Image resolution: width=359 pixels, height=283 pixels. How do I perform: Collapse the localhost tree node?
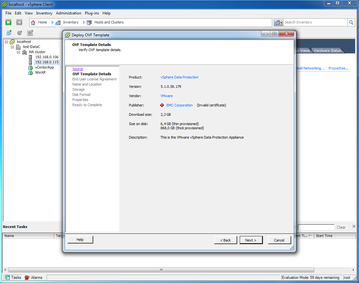pos(6,42)
